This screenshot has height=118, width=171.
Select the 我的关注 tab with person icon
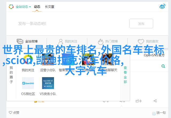point(68,41)
